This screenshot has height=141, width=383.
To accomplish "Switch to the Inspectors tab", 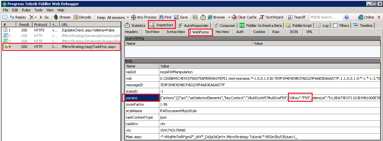I will [162, 25].
